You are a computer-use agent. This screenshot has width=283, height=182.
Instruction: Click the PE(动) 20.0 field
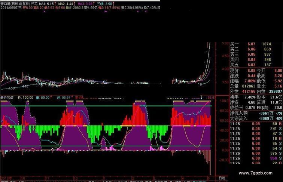point(270,108)
